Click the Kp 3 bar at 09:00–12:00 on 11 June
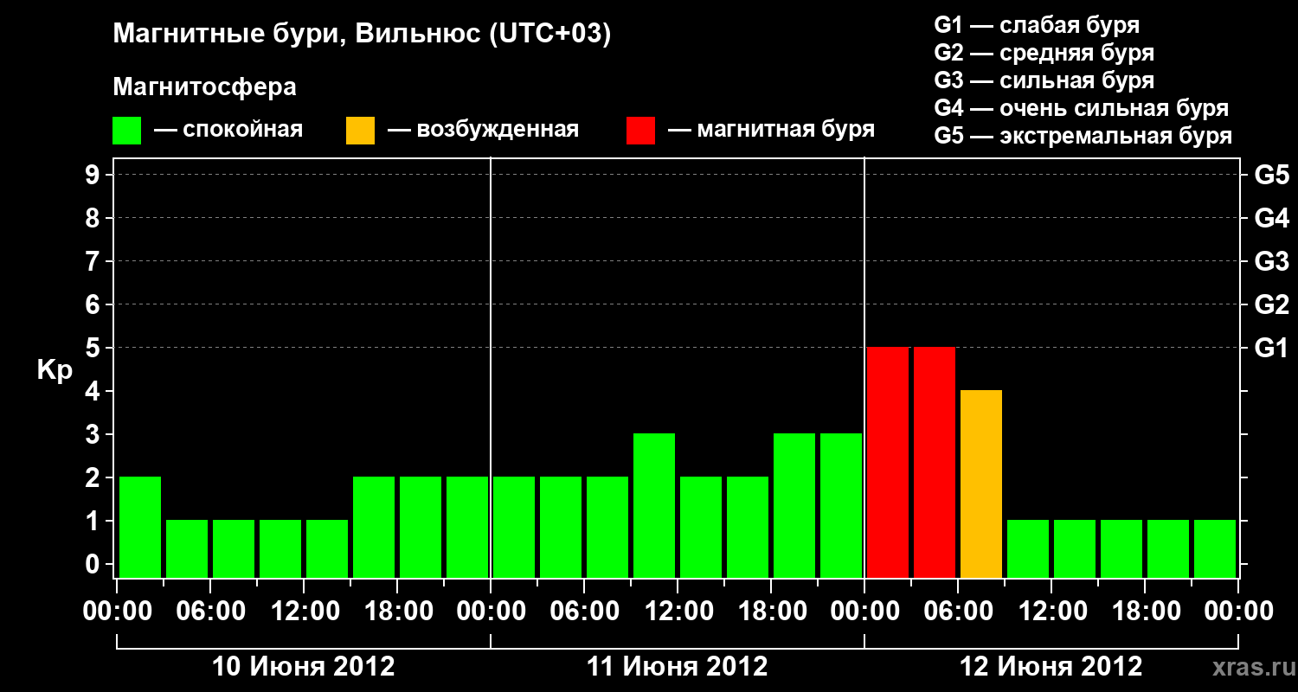 (x=654, y=505)
